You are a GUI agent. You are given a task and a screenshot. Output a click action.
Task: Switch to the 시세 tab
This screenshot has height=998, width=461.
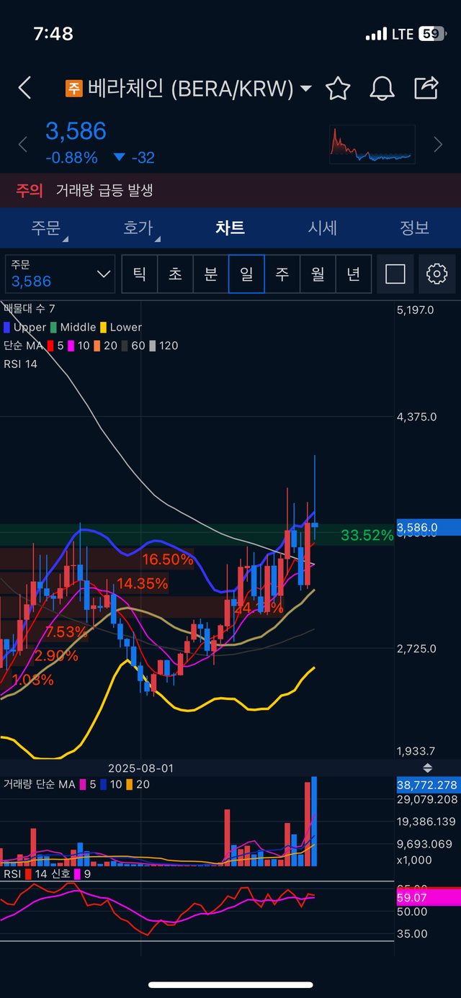[323, 228]
